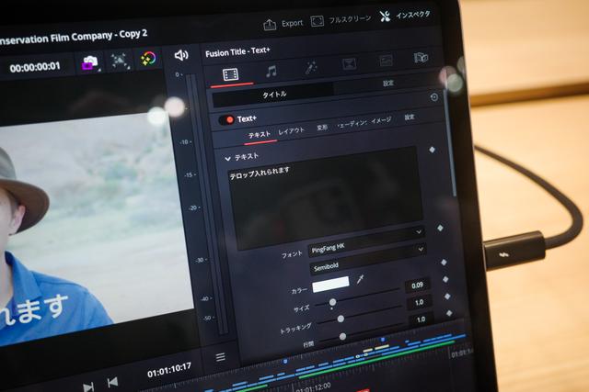Viewport: 589px width, 392px height.
Task: Click the 0.09 size value field
Action: coord(417,286)
